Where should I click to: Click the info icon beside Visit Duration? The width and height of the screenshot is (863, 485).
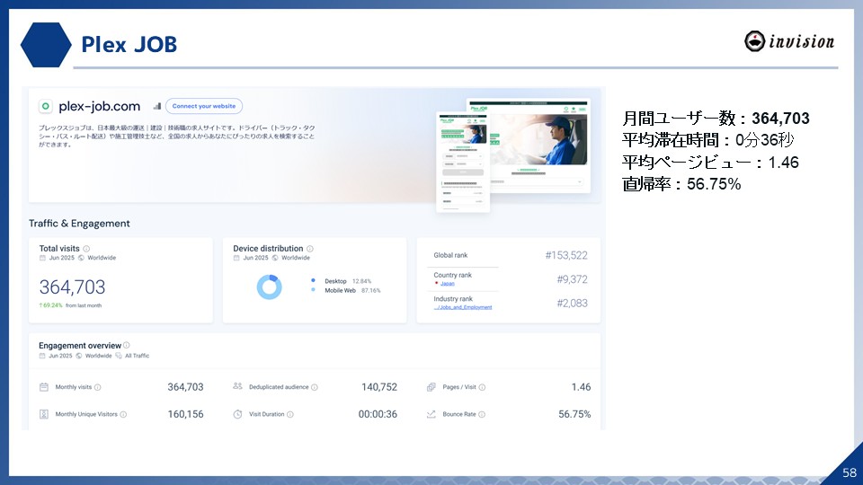click(290, 415)
